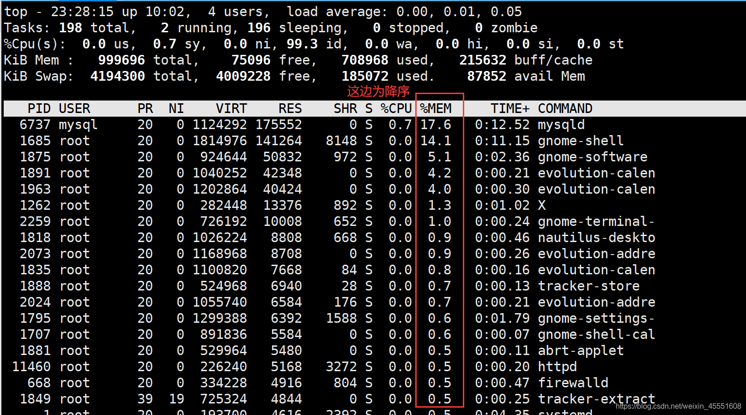Click the gnome-settings- command
Image resolution: width=746 pixels, height=415 pixels.
pos(596,318)
